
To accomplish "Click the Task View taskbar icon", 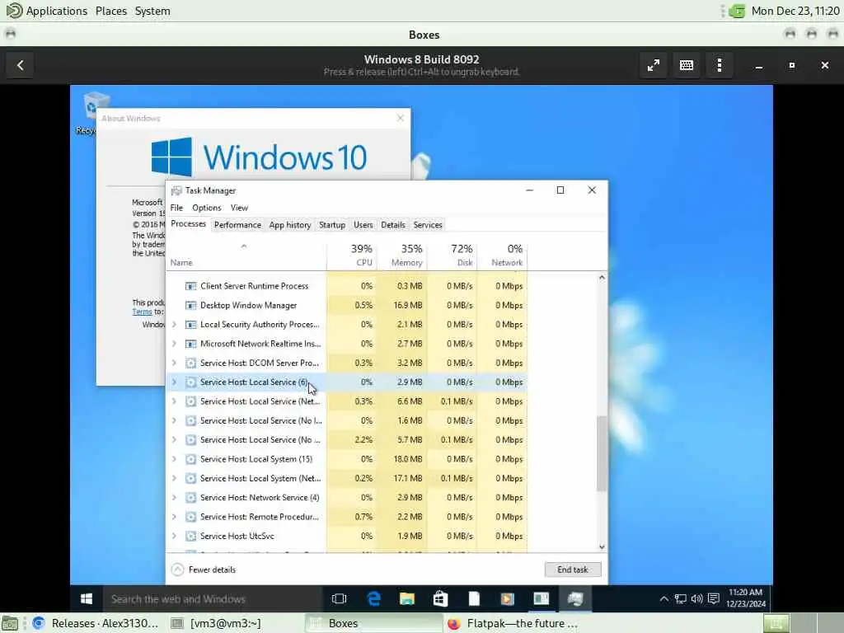I will [339, 598].
